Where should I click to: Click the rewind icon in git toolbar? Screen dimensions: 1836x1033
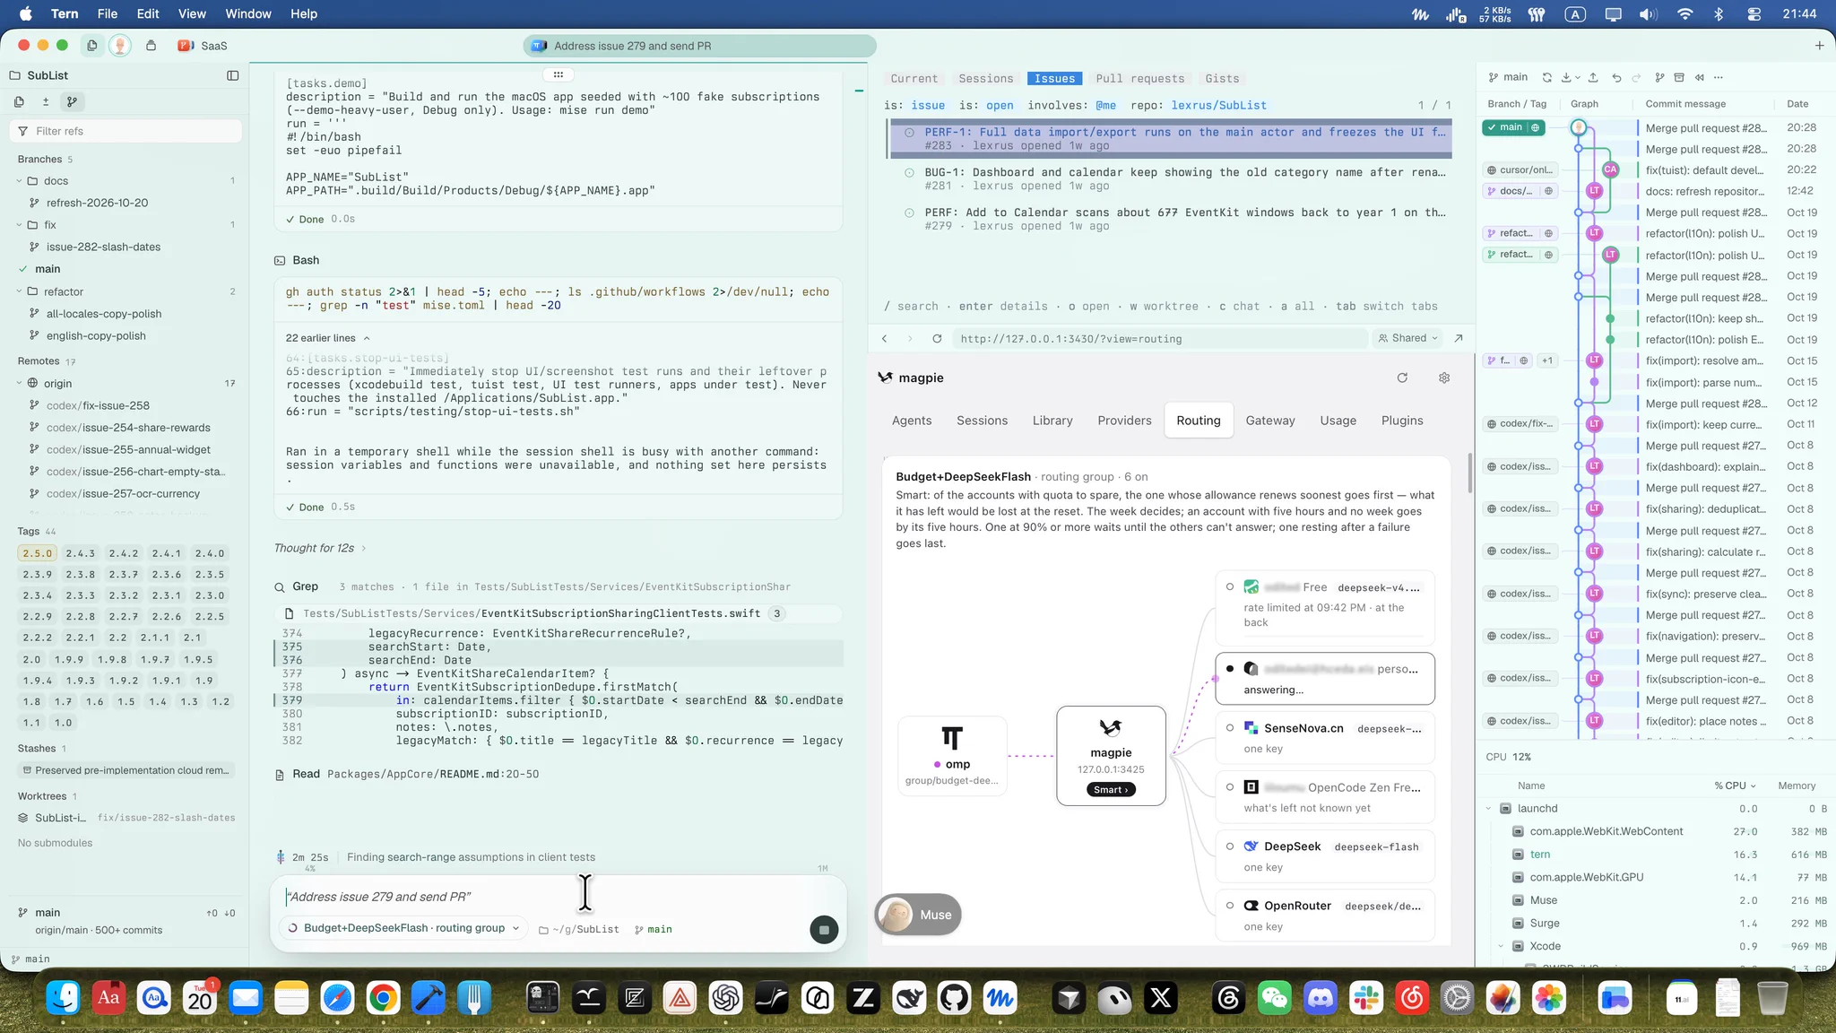(x=1699, y=77)
